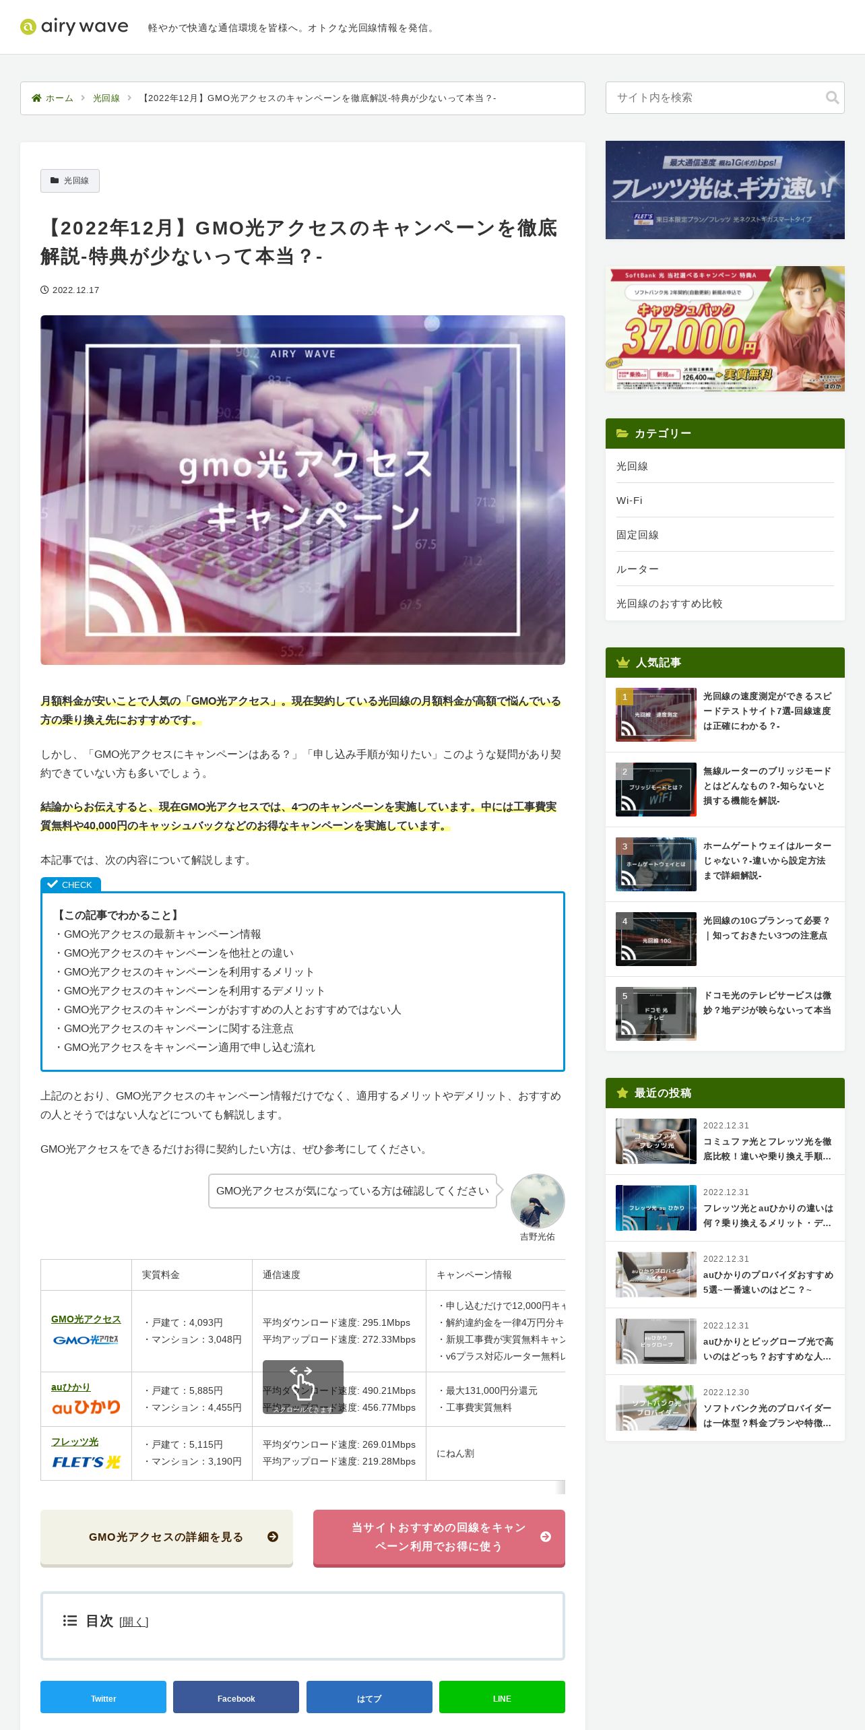The image size is (865, 1730).
Task: Click 当サイトおすすめの回線 red button
Action: pyautogui.click(x=439, y=1537)
